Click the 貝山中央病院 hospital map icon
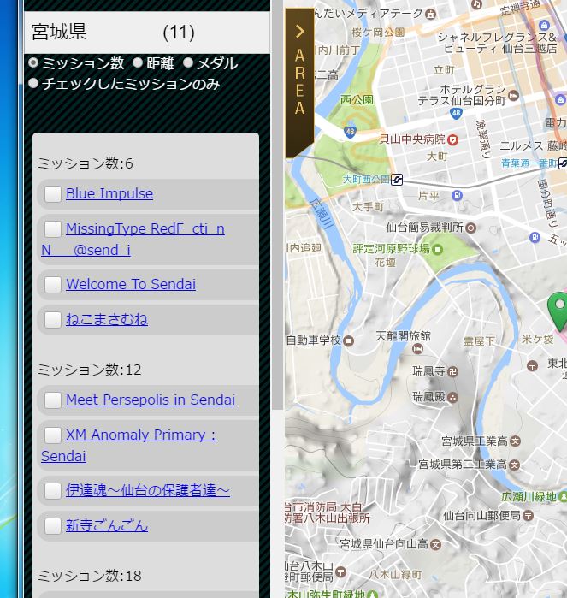The image size is (567, 598). point(452,140)
